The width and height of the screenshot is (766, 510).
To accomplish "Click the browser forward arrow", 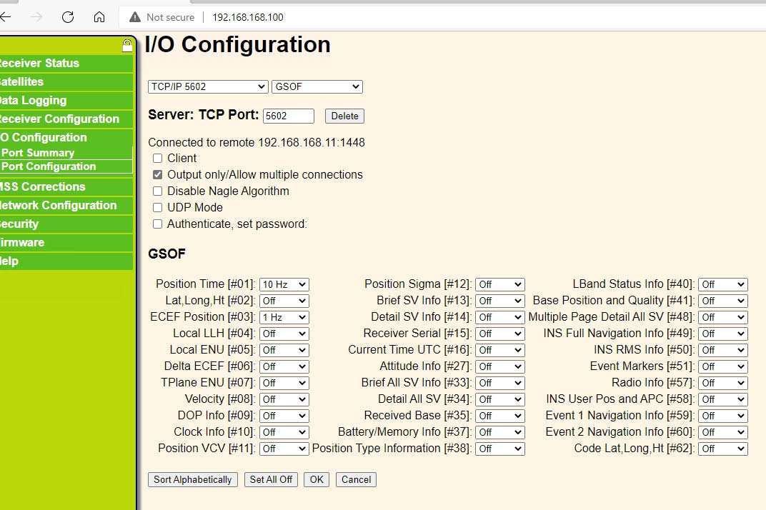I will (36, 17).
